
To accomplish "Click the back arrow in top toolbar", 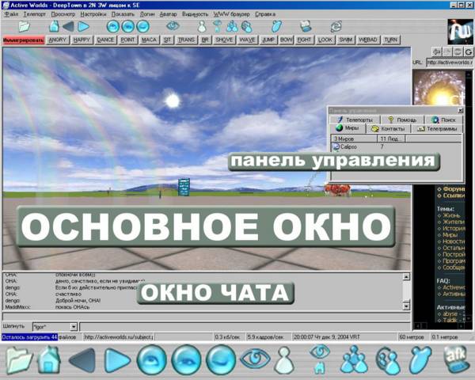I will click(68, 27).
